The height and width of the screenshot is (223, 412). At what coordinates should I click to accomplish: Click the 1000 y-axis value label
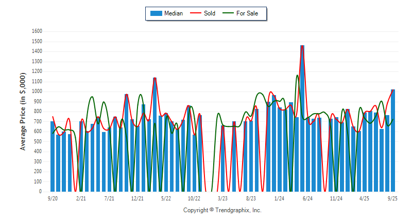point(37,91)
